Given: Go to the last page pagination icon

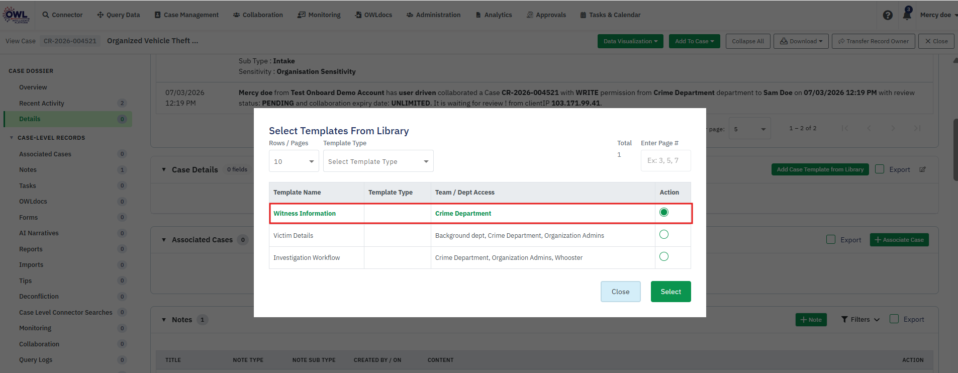Looking at the screenshot, I should point(917,128).
